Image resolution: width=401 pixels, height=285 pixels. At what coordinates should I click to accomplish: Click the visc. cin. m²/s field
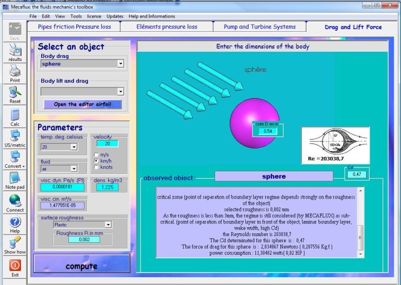tap(62, 205)
